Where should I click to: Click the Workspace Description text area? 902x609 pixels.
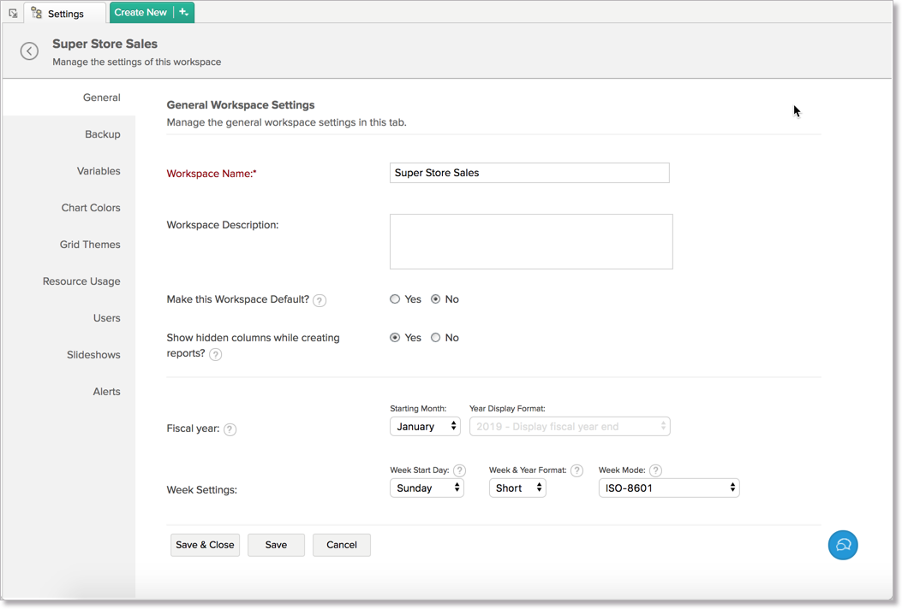click(x=531, y=241)
